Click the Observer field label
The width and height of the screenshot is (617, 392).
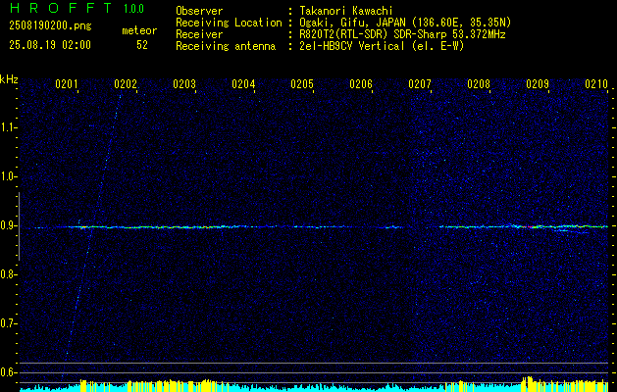(199, 11)
